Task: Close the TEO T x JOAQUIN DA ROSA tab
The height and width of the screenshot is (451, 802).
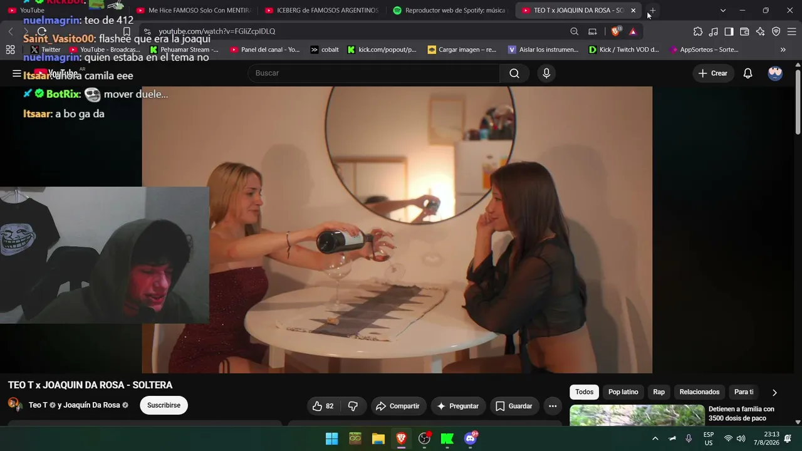Action: [x=633, y=11]
